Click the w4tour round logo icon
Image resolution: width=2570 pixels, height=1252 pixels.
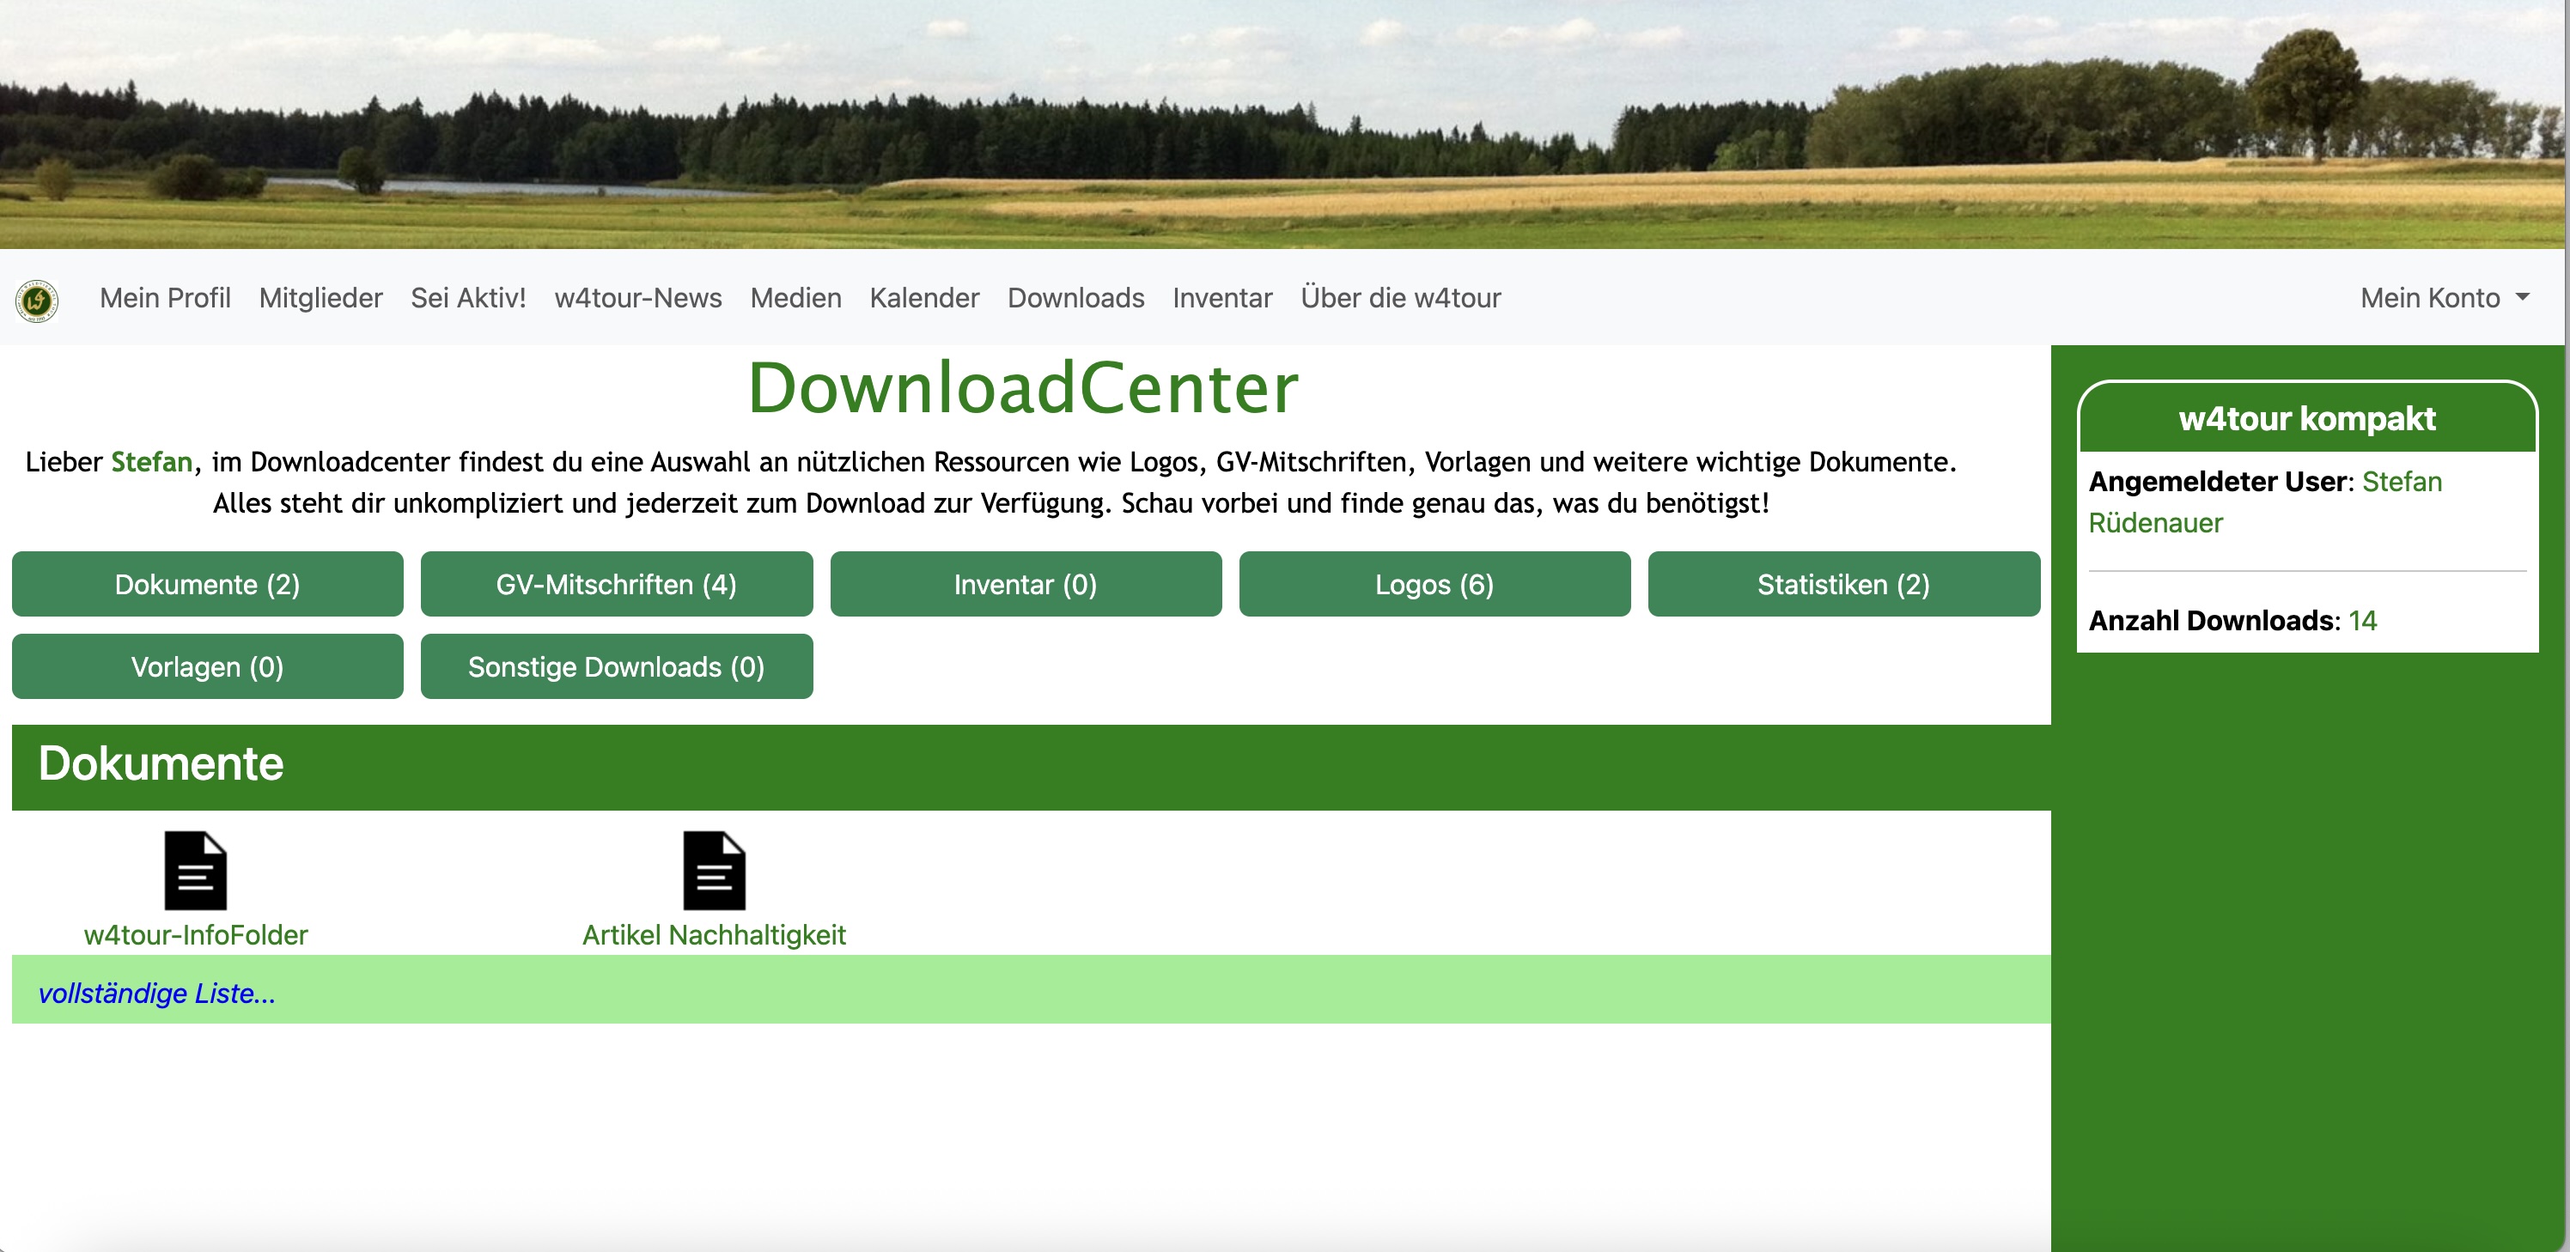(37, 300)
